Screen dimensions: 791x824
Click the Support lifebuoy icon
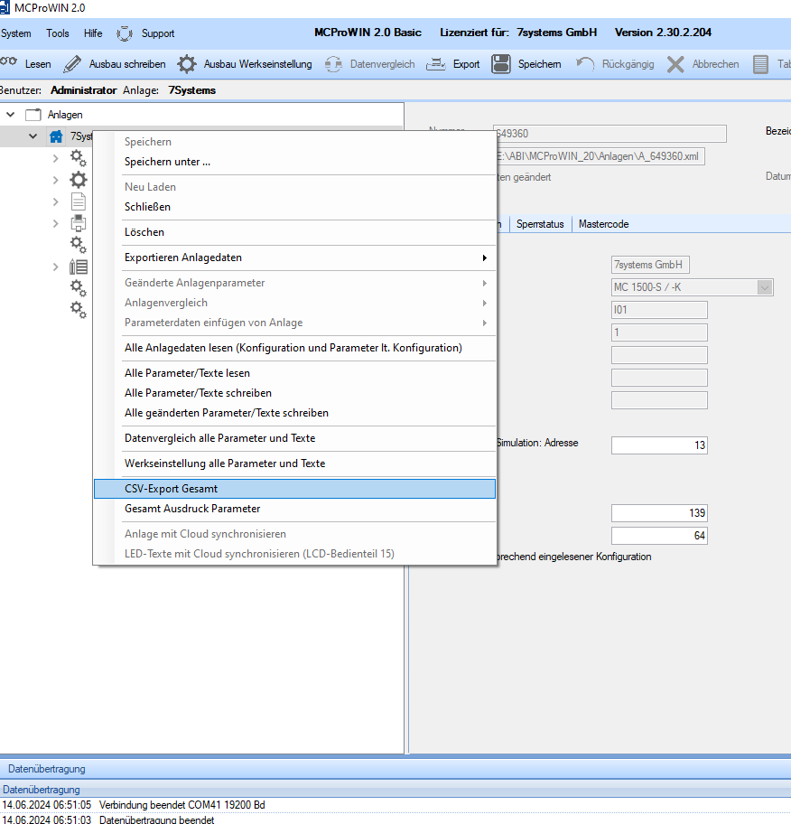point(125,33)
